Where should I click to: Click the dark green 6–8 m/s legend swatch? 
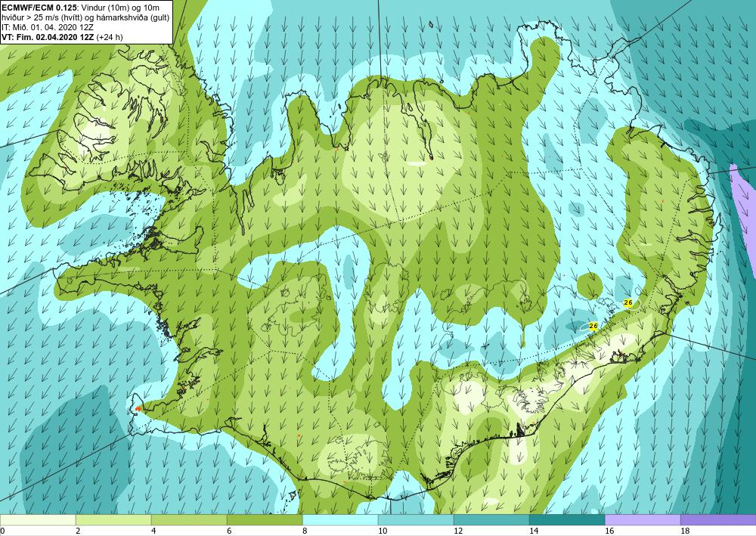coord(265,520)
